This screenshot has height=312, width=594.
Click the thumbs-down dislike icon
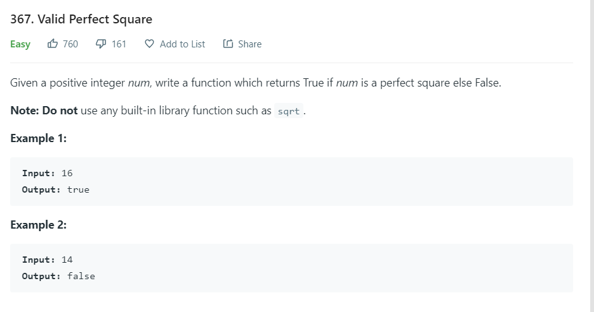(x=100, y=44)
